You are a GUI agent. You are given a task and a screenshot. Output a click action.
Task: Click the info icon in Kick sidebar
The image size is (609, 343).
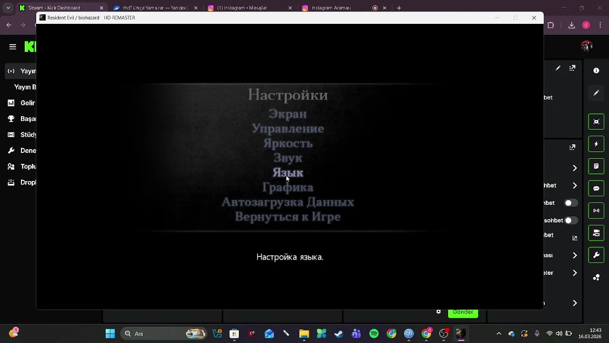click(x=596, y=71)
